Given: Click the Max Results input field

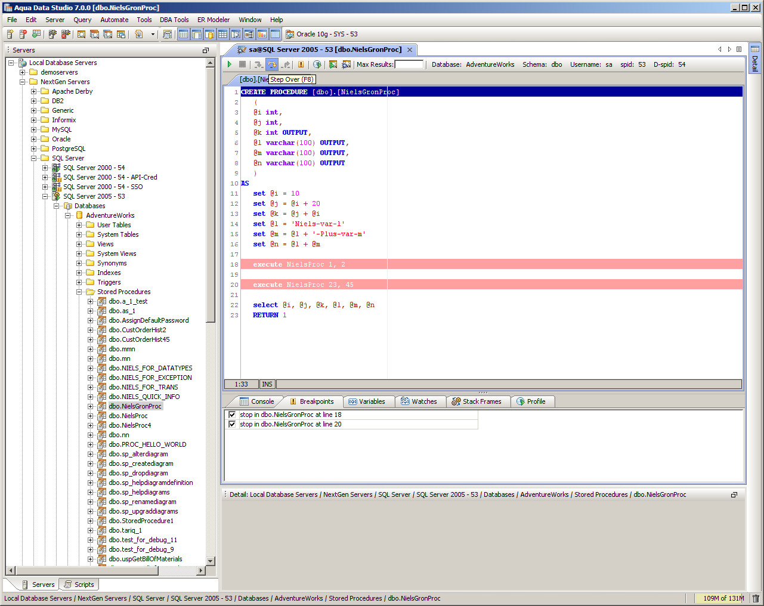Looking at the screenshot, I should (x=409, y=64).
